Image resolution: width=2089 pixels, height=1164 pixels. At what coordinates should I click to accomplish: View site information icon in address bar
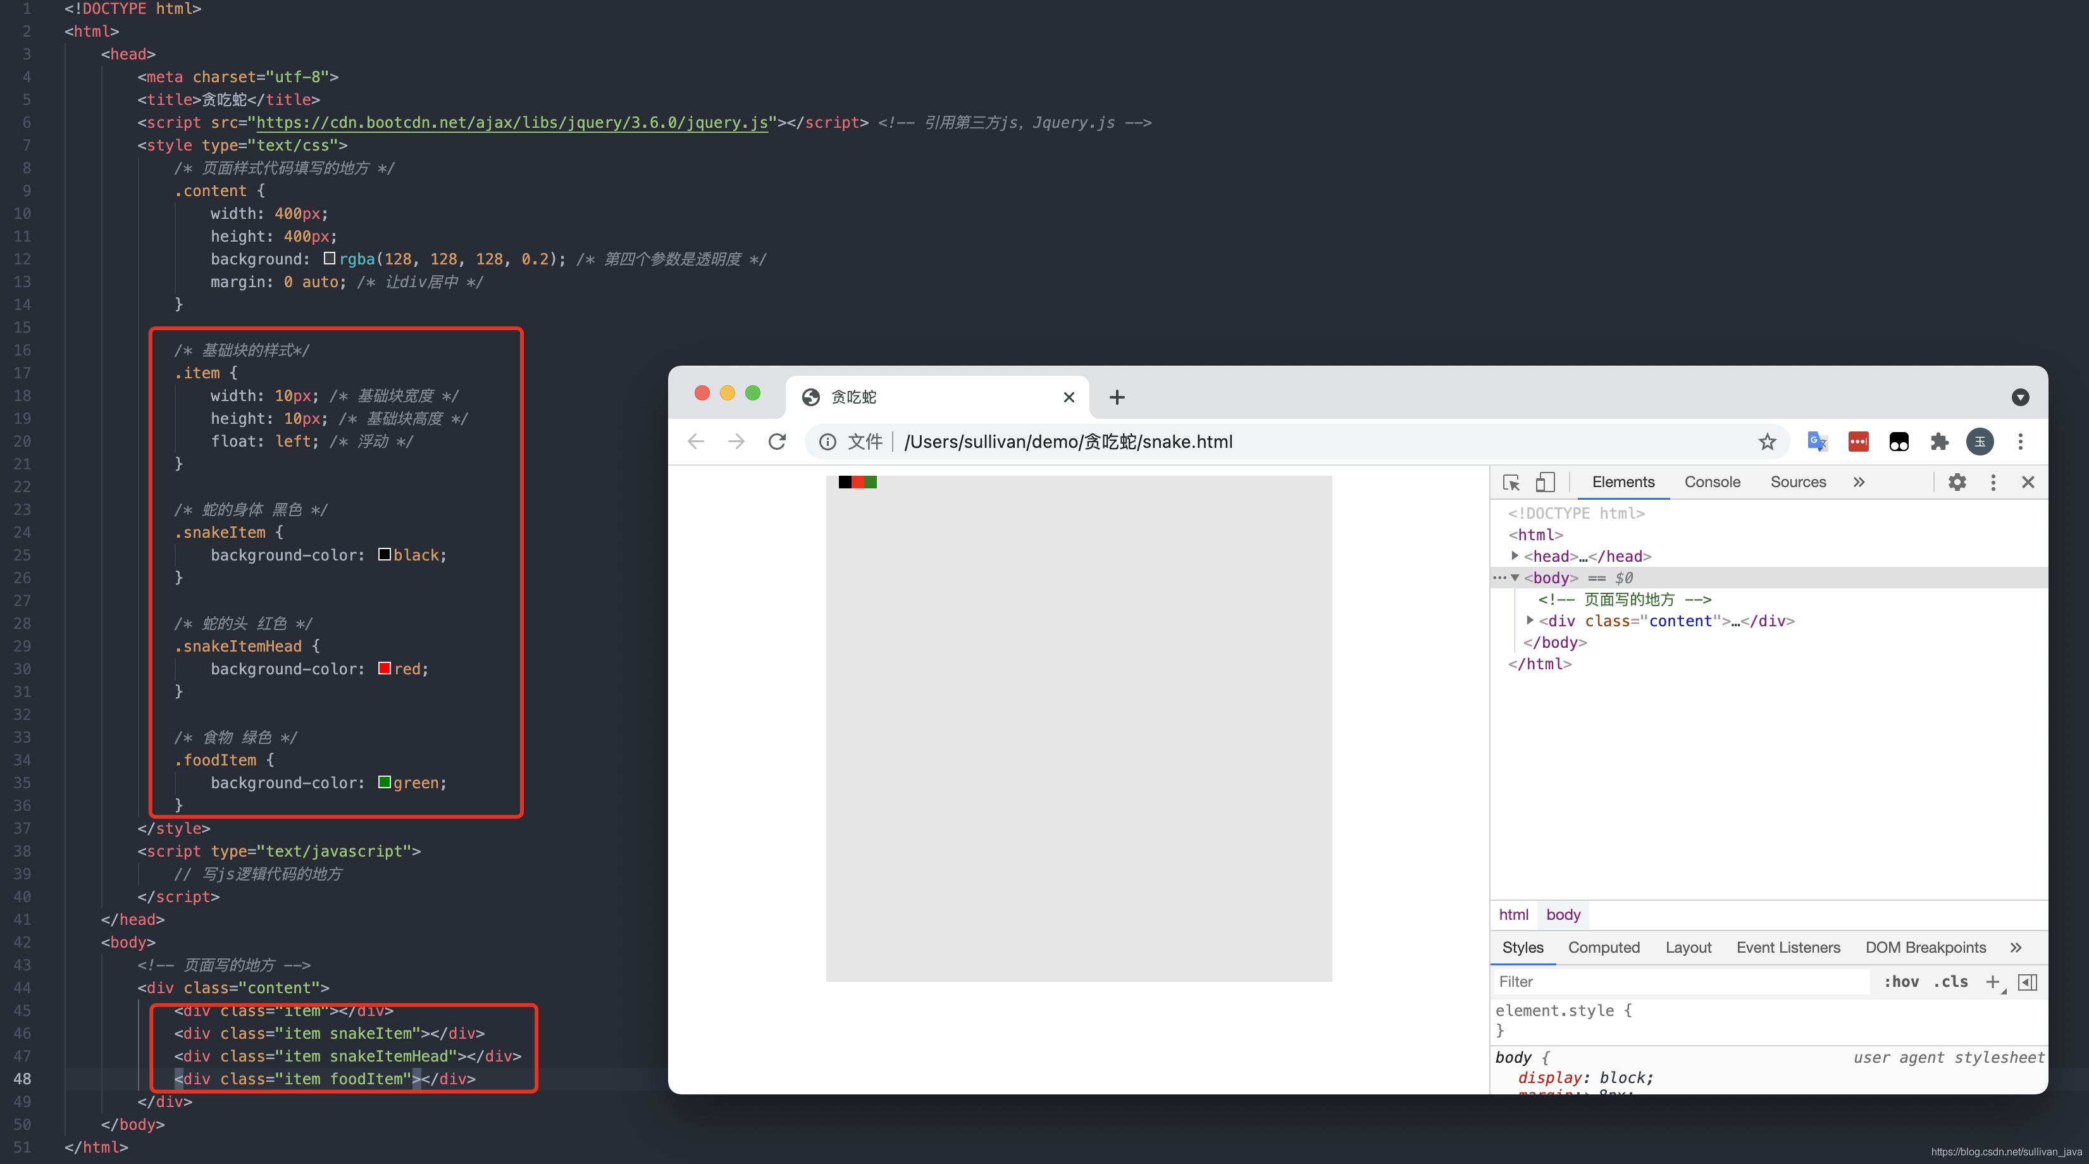(827, 442)
